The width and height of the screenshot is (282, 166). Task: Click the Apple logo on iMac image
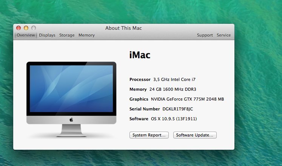tap(71, 119)
